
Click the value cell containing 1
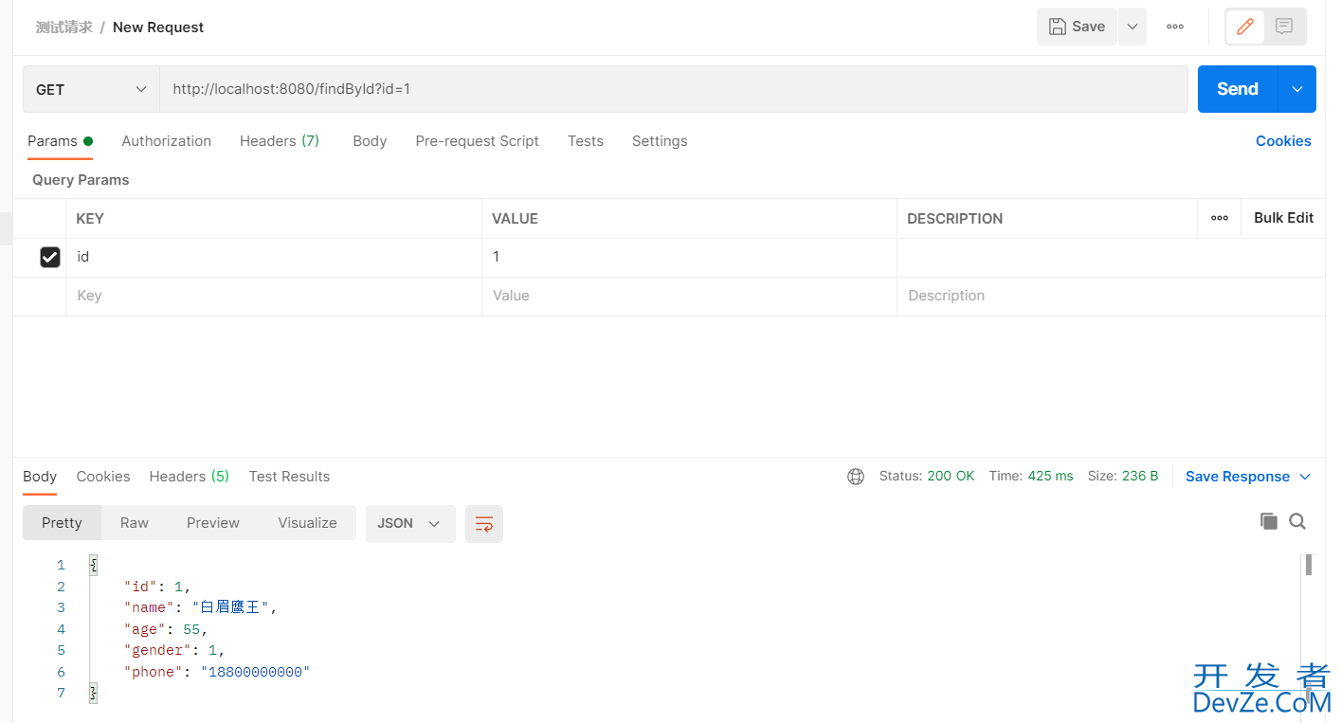point(689,257)
